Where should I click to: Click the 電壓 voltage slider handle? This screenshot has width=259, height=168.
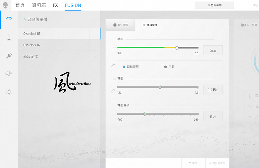pos(160,87)
